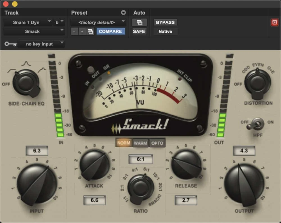Select WARM compression mode
This screenshot has width=281, height=223.
[140, 143]
